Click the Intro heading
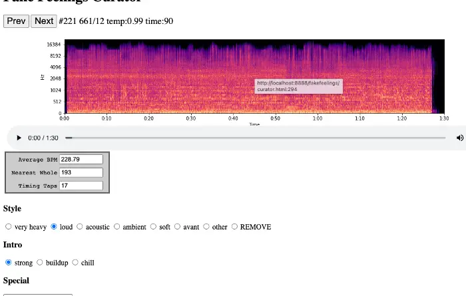 tap(13, 245)
